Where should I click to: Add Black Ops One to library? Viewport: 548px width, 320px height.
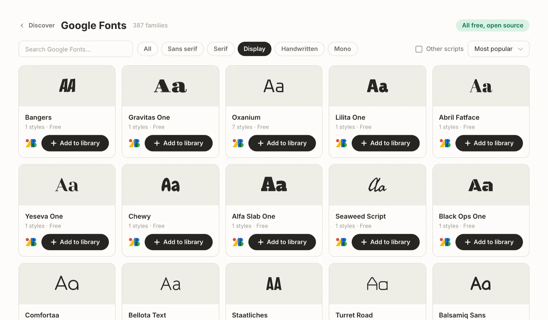(489, 242)
